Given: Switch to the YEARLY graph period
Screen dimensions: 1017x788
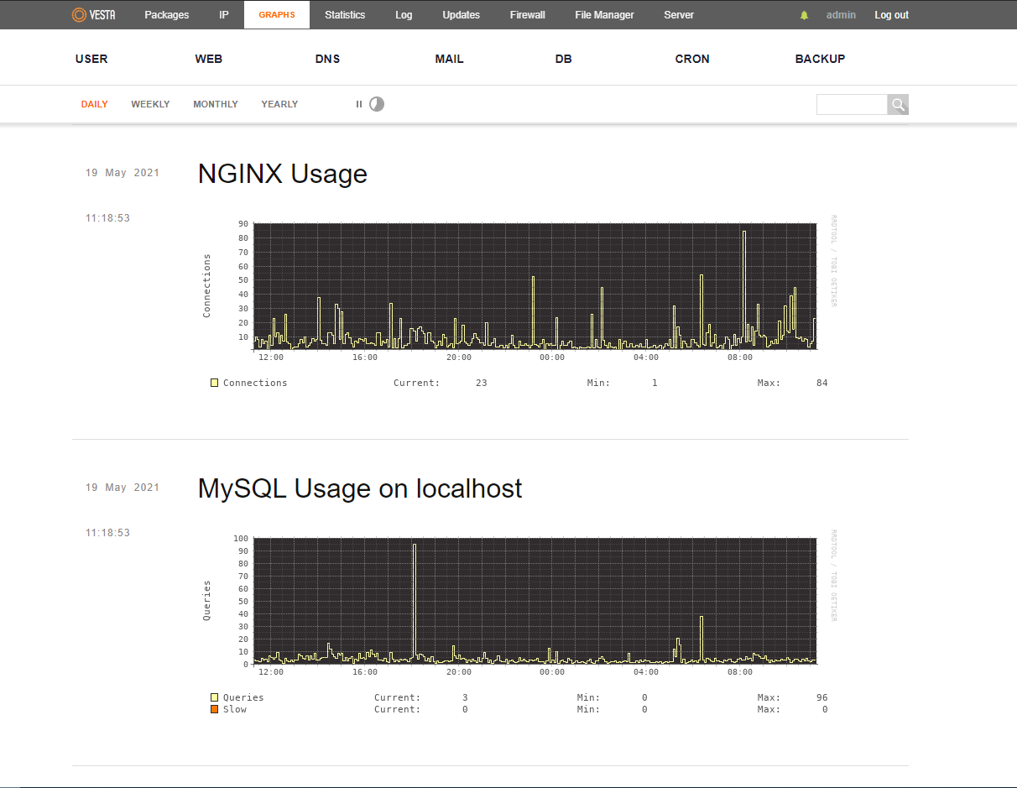Looking at the screenshot, I should pos(279,104).
